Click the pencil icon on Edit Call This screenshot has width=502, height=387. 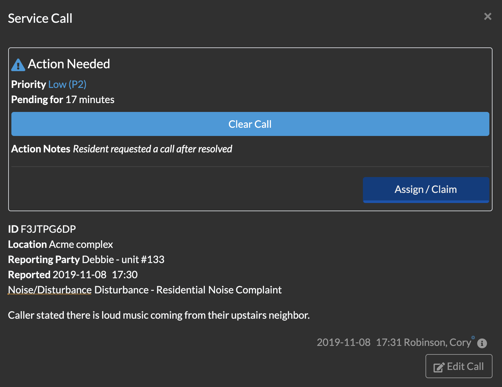tap(439, 367)
